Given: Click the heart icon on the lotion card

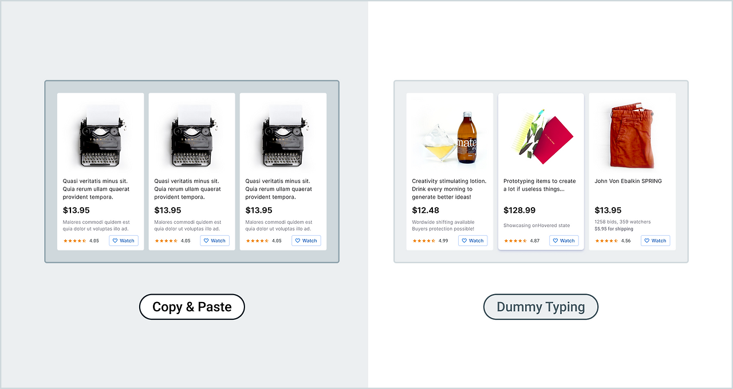Looking at the screenshot, I should pyautogui.click(x=464, y=241).
